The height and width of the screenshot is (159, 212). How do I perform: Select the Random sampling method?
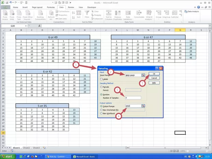pyautogui.click(x=101, y=94)
